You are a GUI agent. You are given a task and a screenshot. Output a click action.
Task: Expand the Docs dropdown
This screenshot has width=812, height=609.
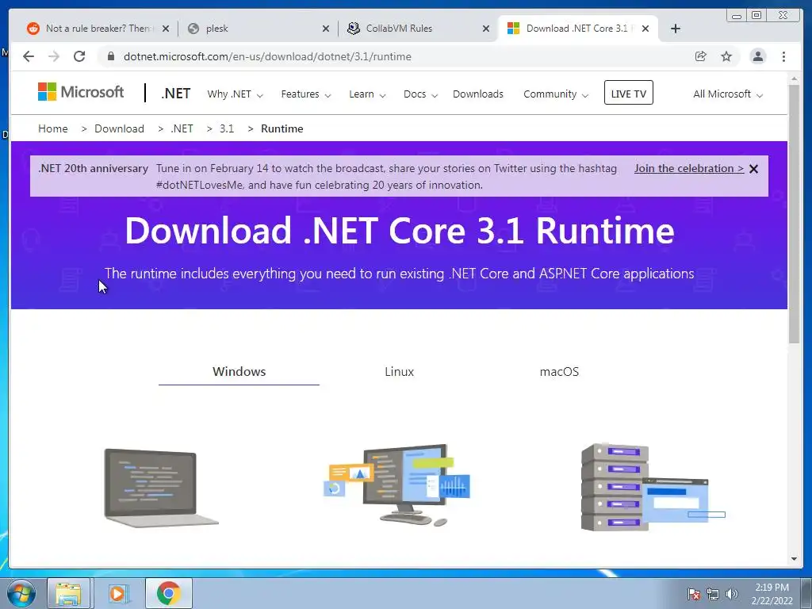[x=420, y=94]
